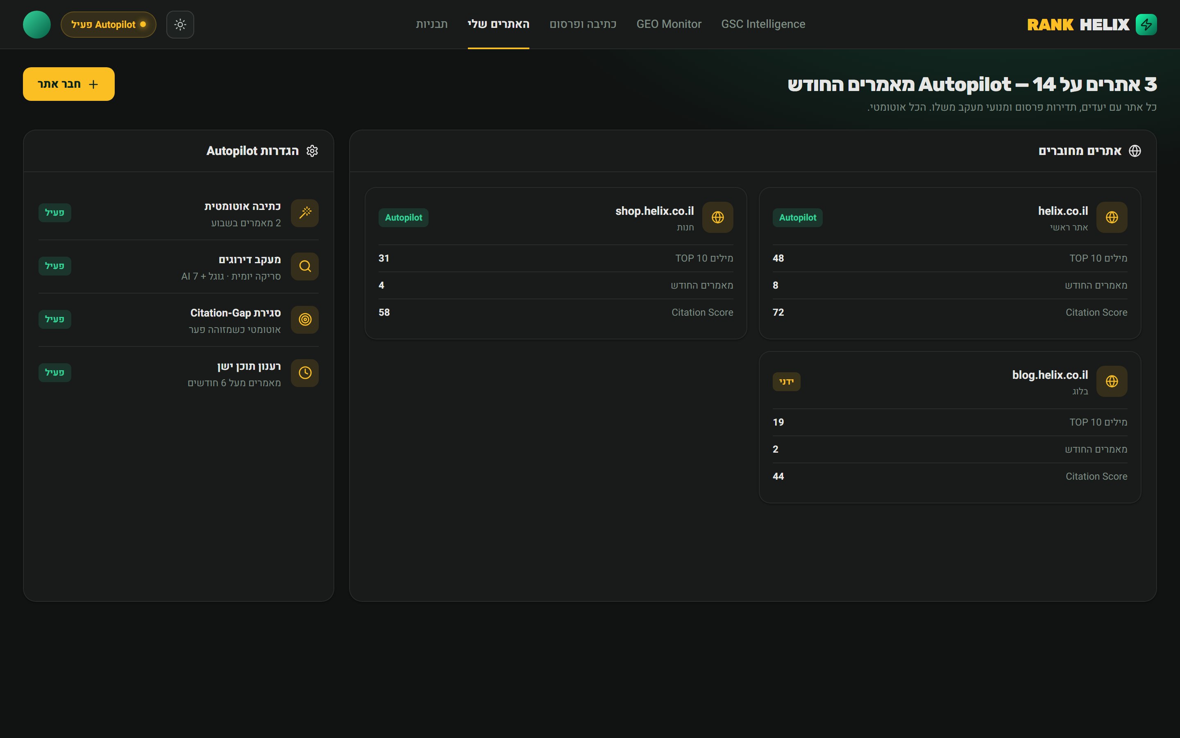1180x738 pixels.
Task: Toggle פעיל status for מעקב דירוגים
Action: [x=54, y=266]
